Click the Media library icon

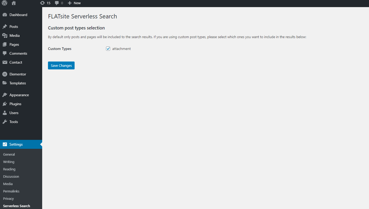pyautogui.click(x=5, y=35)
